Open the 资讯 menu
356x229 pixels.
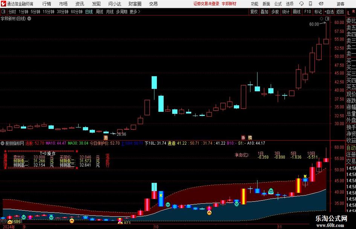(x=80, y=4)
